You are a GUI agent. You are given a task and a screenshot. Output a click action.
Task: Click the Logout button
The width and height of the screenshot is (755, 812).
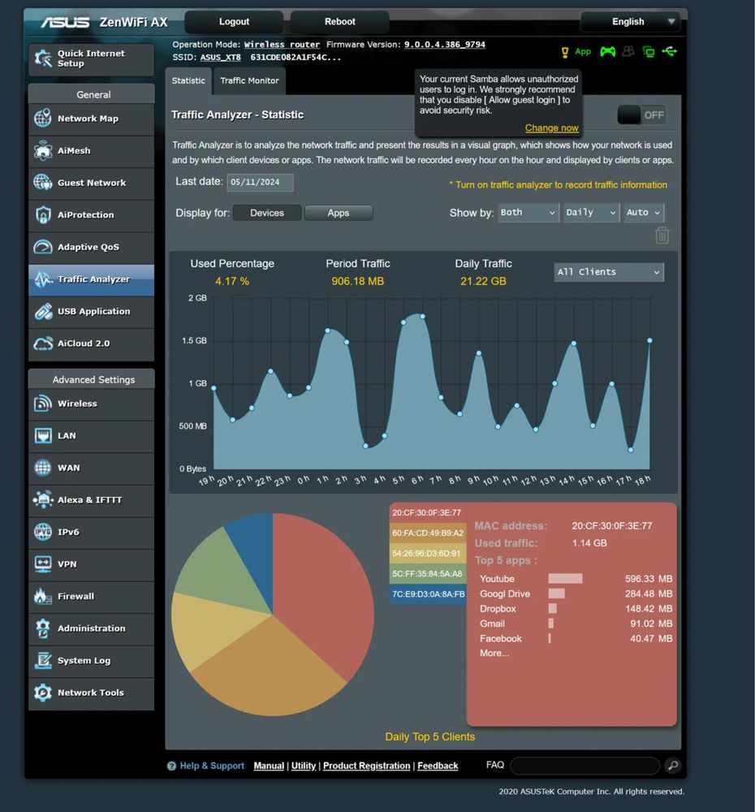(234, 22)
